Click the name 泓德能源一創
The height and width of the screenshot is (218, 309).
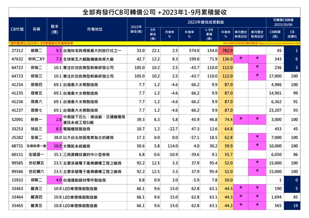tap(36, 146)
